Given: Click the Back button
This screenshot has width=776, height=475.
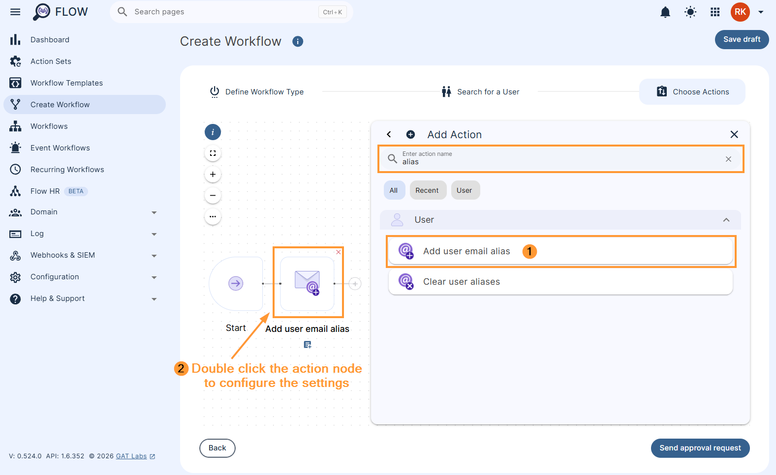Looking at the screenshot, I should pyautogui.click(x=217, y=448).
